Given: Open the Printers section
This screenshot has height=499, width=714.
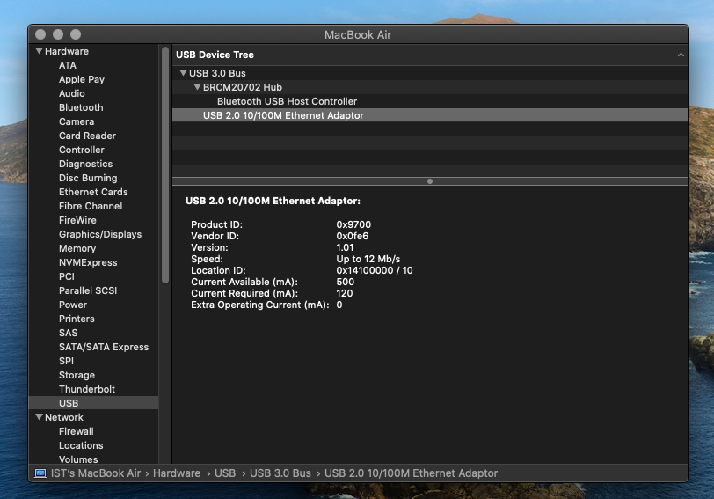Looking at the screenshot, I should pyautogui.click(x=76, y=319).
